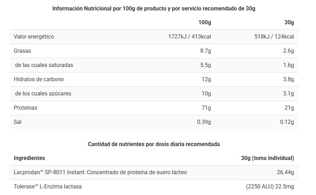316x195 pixels.
Task: Select the Sal row label
Action: [18, 122]
